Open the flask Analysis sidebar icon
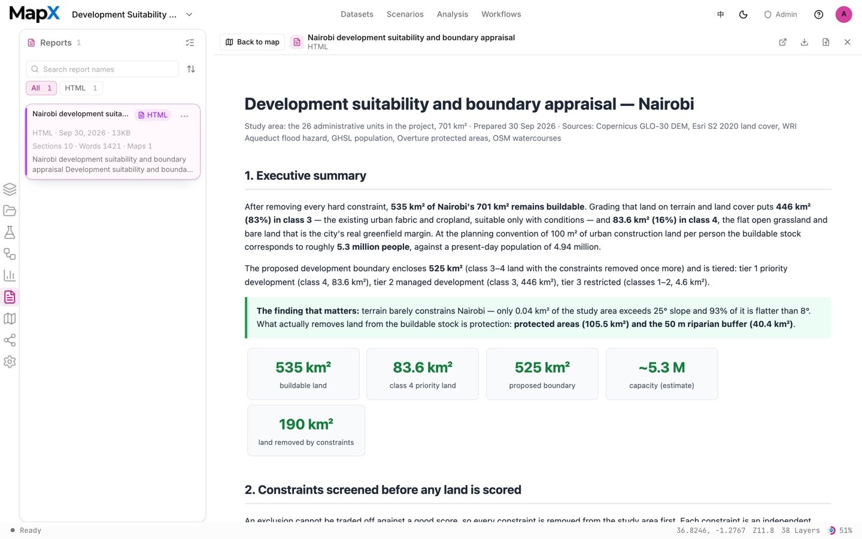The image size is (862, 539). pyautogui.click(x=10, y=232)
